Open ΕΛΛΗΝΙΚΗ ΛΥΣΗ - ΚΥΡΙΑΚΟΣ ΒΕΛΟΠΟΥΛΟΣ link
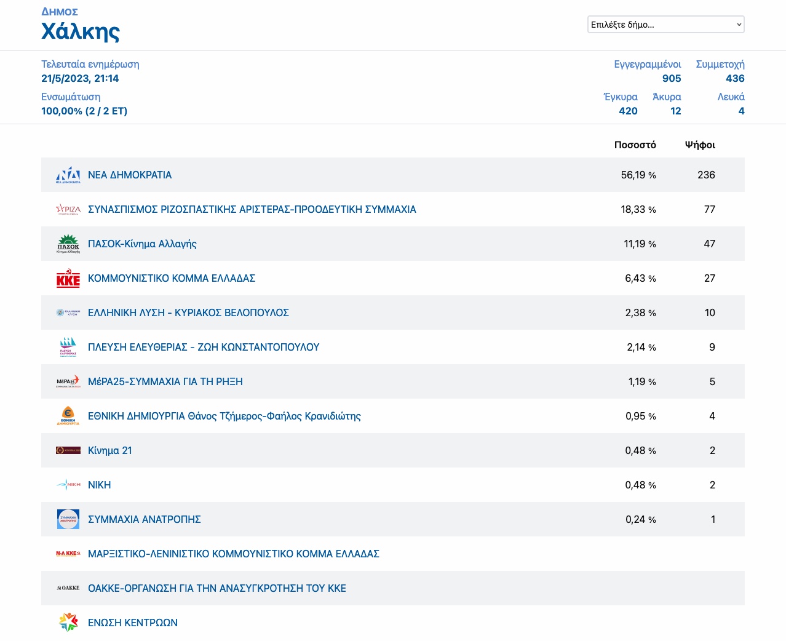The image size is (786, 641). pyautogui.click(x=188, y=313)
